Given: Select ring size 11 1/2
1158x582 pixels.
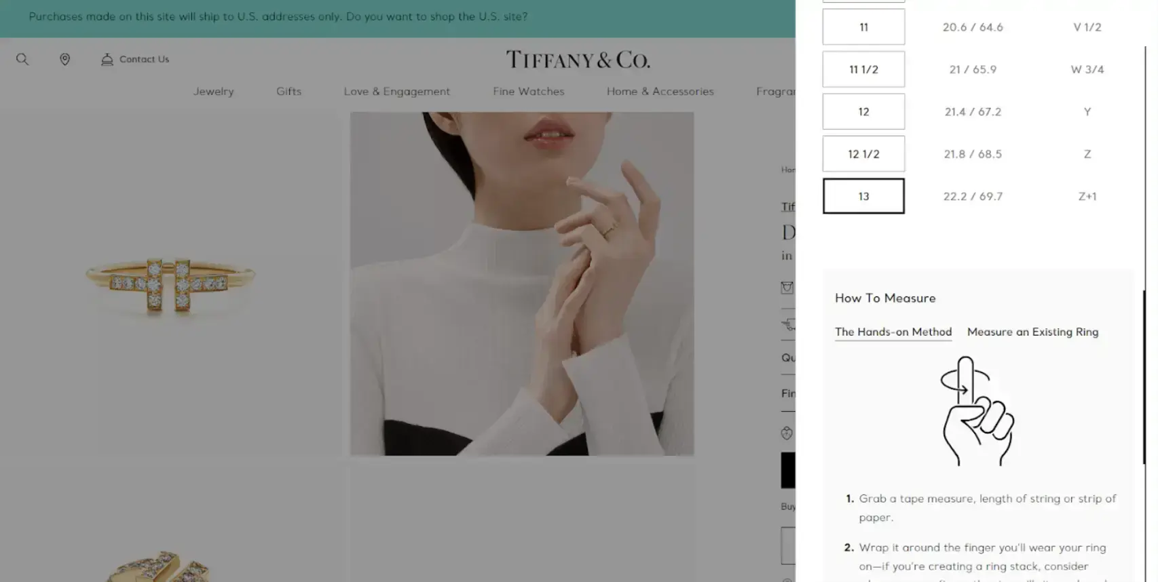Looking at the screenshot, I should pos(863,69).
